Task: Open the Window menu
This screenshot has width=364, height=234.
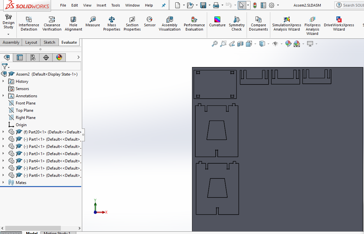Action: pyautogui.click(x=133, y=5)
